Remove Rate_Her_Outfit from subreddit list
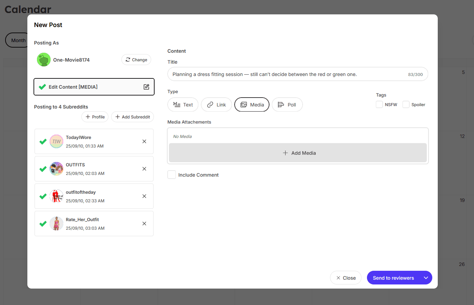 (144, 224)
